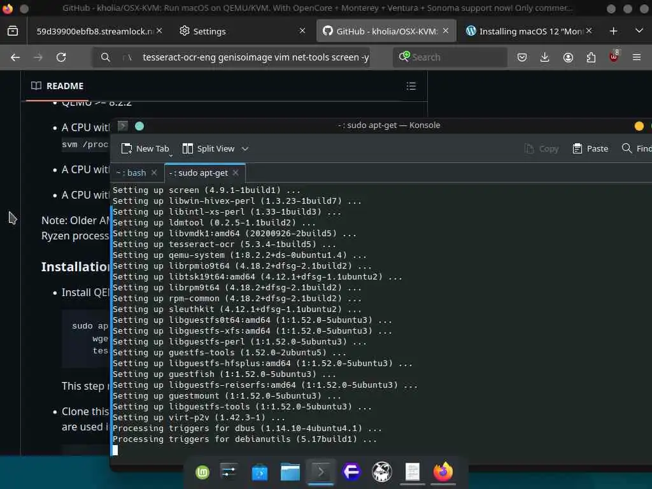Screen dimensions: 652x489
Task: Open Pocket save icon in Firefox toolbar
Action: click(x=522, y=57)
